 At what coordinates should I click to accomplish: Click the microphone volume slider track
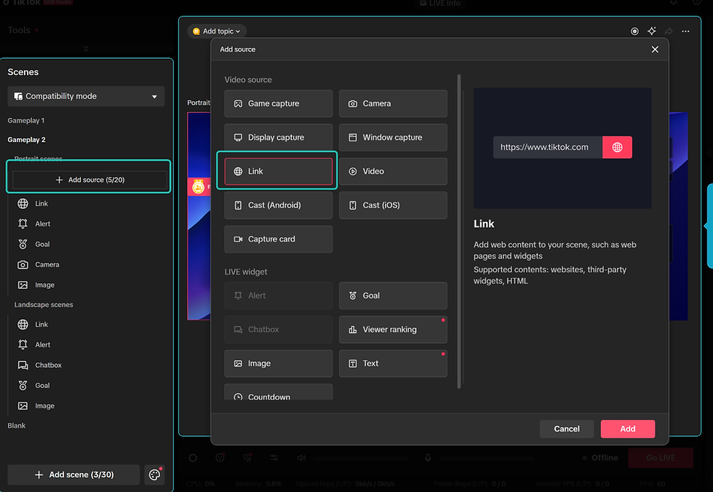click(486, 458)
